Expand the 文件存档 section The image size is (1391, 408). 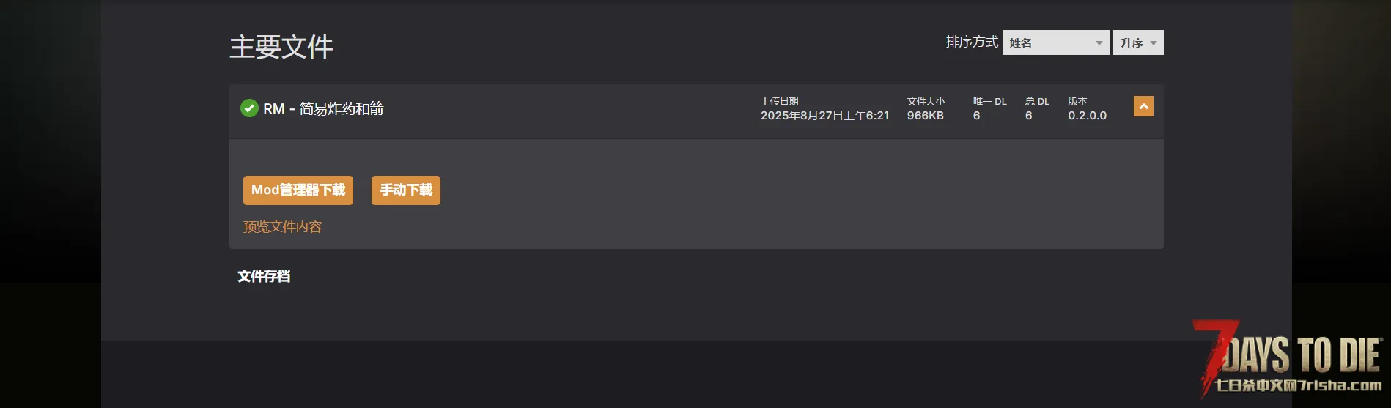(x=264, y=276)
